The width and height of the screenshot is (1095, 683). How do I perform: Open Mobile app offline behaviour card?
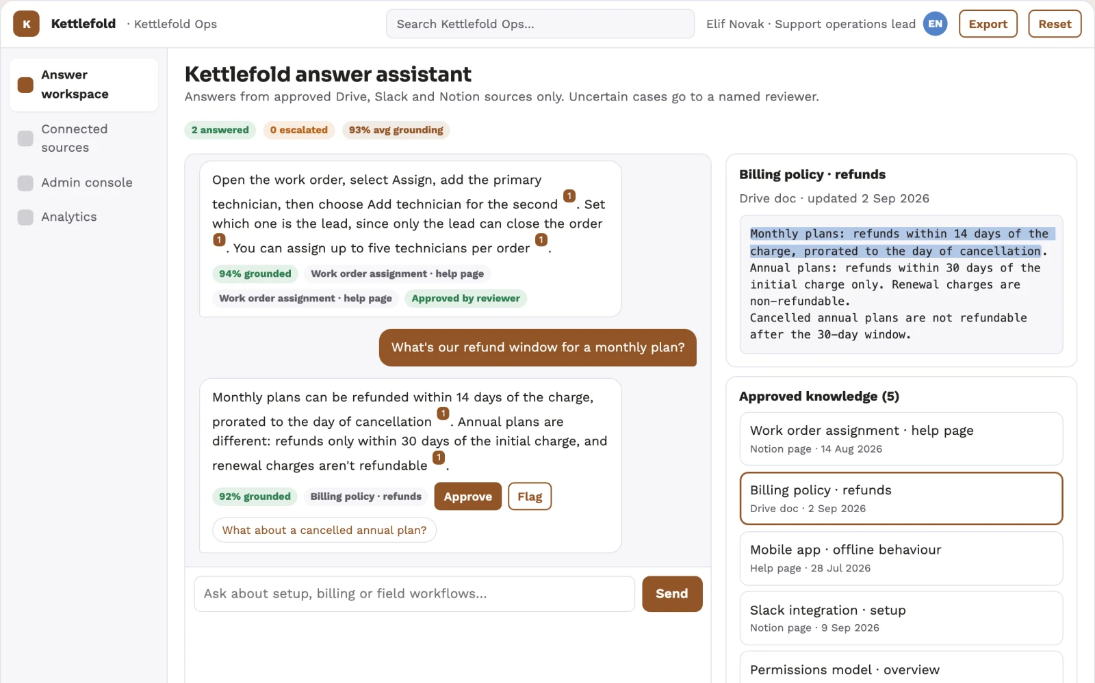pyautogui.click(x=901, y=559)
